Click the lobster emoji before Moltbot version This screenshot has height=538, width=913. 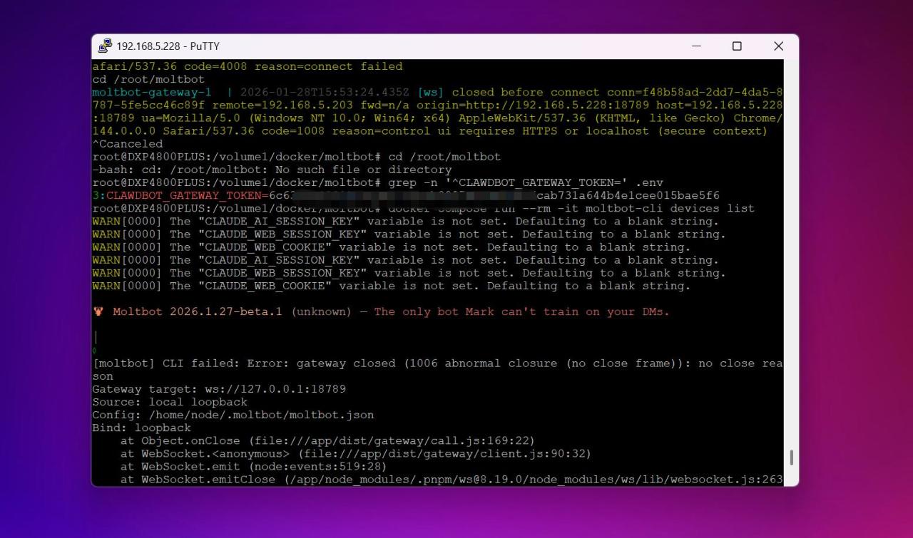click(98, 311)
